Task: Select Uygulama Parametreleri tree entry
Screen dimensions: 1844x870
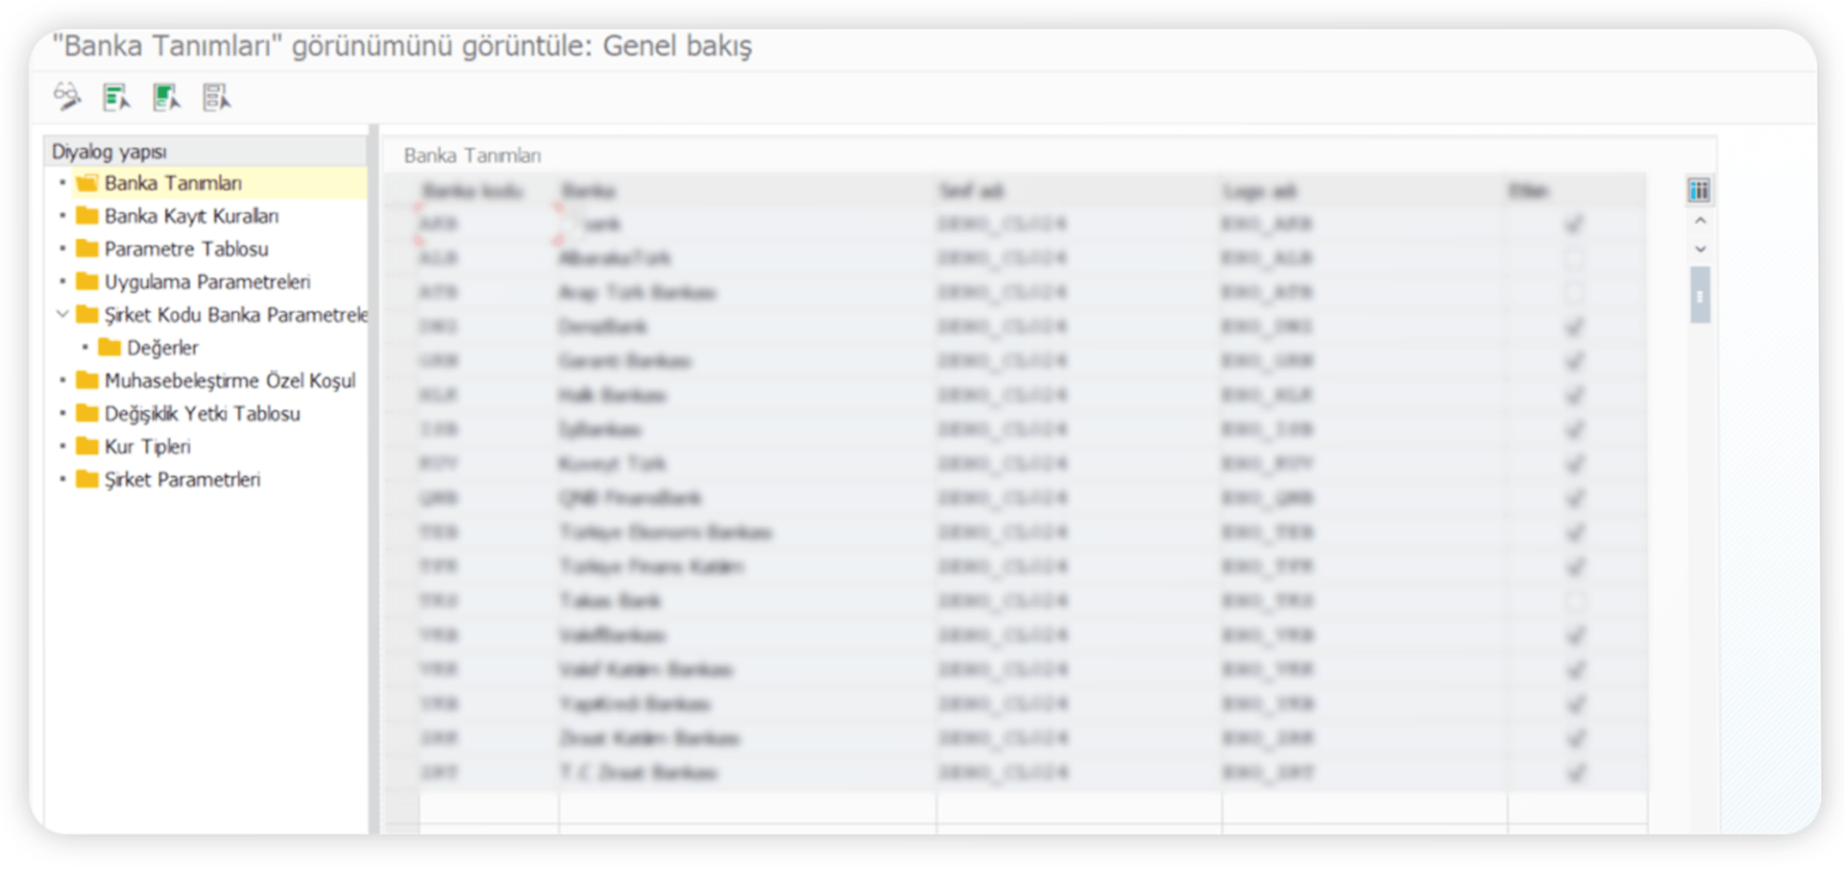Action: tap(206, 281)
